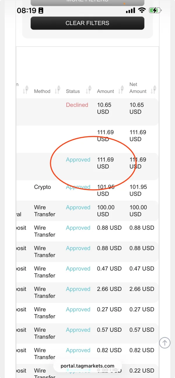Viewport: 175px width, 378px height.
Task: Click the sort arrows beside Amount header
Action: coord(121,89)
